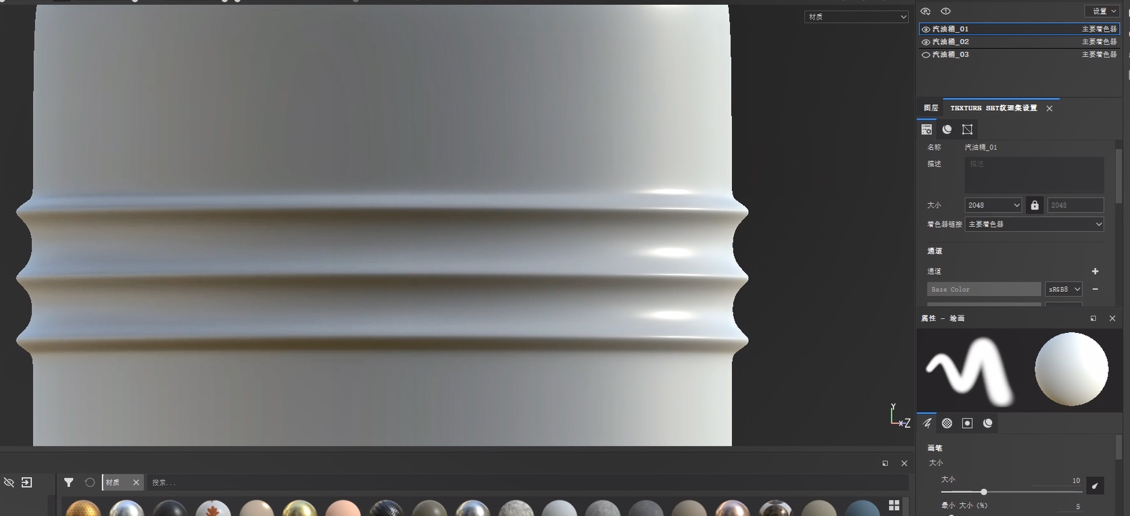The image size is (1130, 516).
Task: Click the brush size value 10
Action: (1076, 481)
